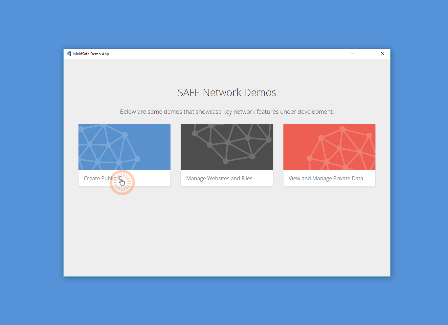Click the 'SAFE Network Demos' heading
The width and height of the screenshot is (448, 325).
pos(227,92)
